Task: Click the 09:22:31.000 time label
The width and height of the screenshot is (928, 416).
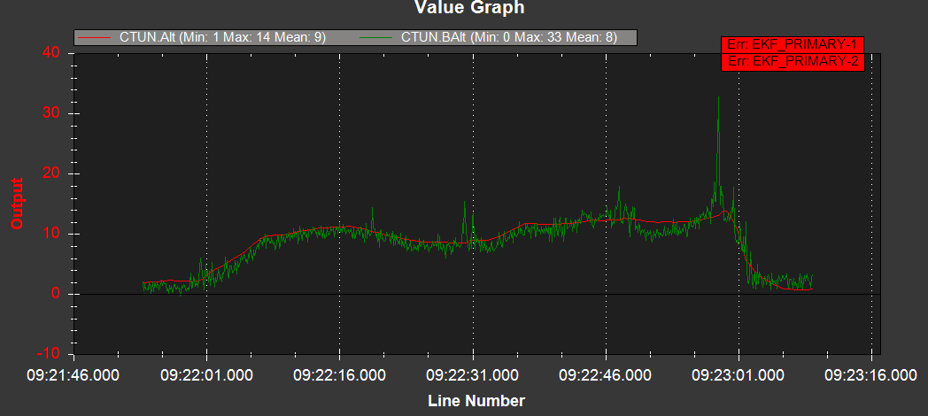Action: 473,375
